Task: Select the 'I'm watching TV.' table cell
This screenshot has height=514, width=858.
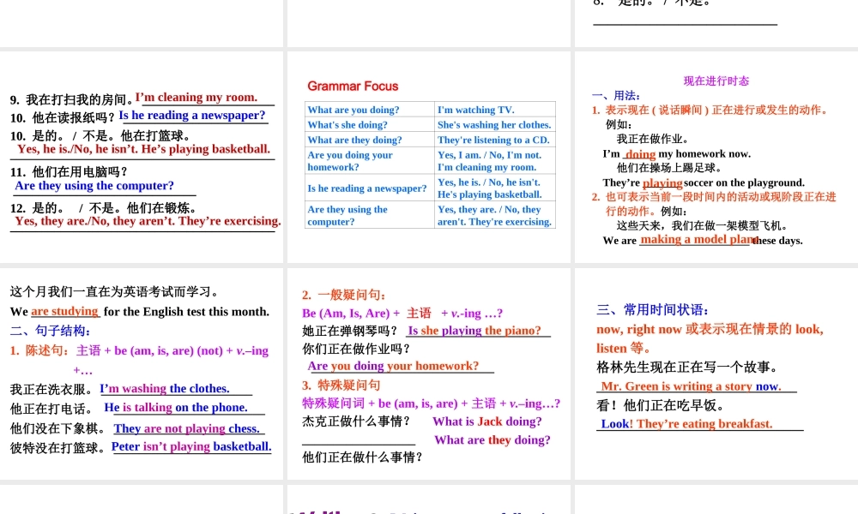Action: pos(494,110)
